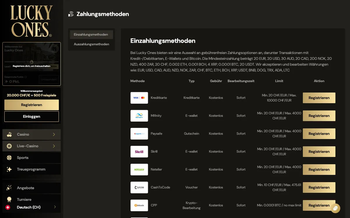This screenshot has width=350, height=218.
Task: Click the Casino cherry icon
Action: pos(9,134)
